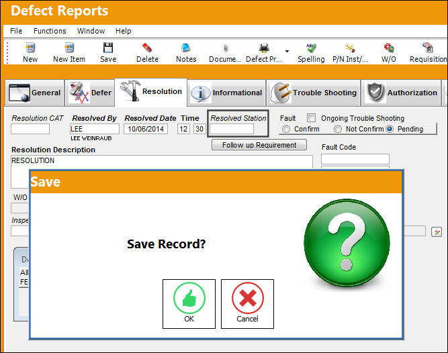Select the Pending fault radio button
This screenshot has width=448, height=353.
[390, 129]
